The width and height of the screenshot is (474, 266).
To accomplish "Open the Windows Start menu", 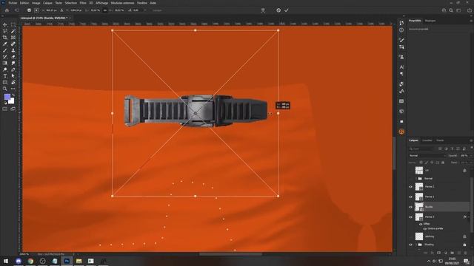I will pos(6,261).
